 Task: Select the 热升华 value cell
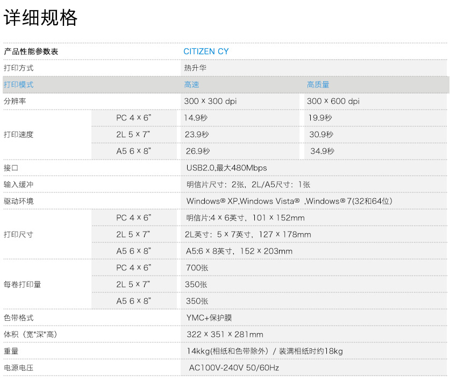(194, 68)
